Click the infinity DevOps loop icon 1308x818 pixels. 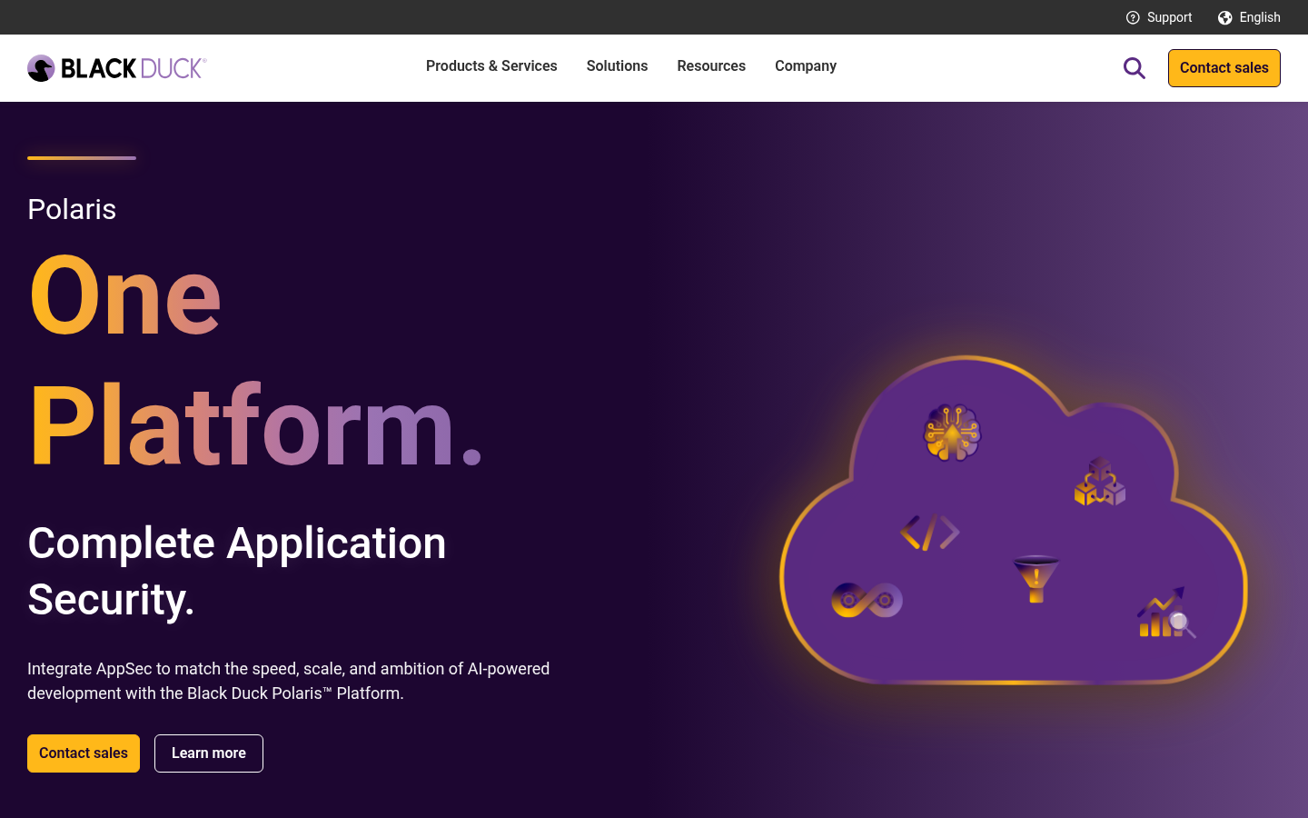tap(867, 600)
